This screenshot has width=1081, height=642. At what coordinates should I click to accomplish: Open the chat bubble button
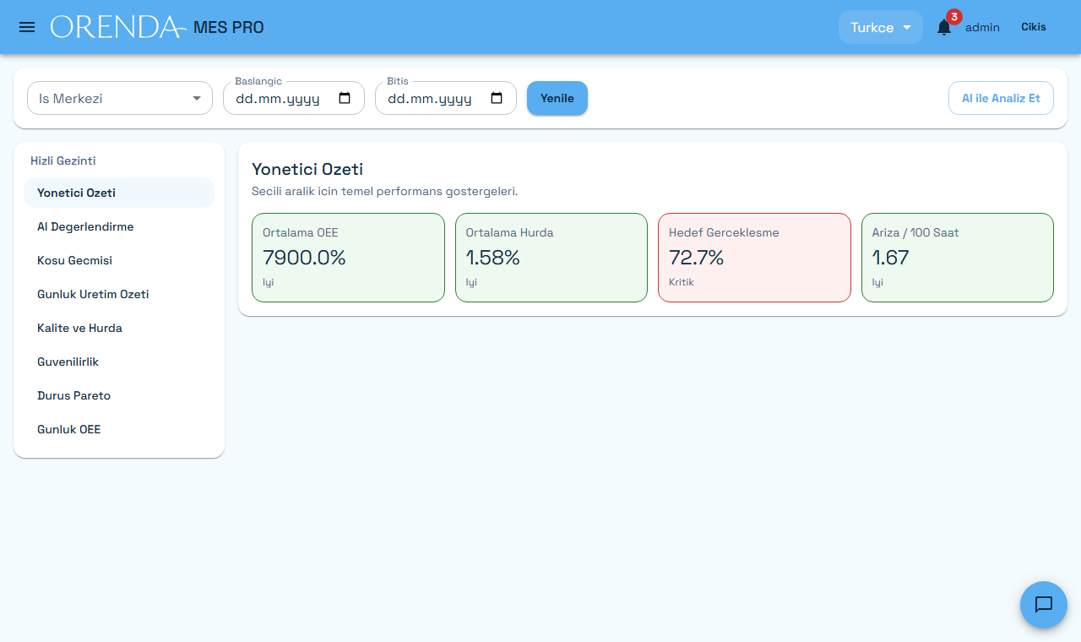pyautogui.click(x=1044, y=605)
